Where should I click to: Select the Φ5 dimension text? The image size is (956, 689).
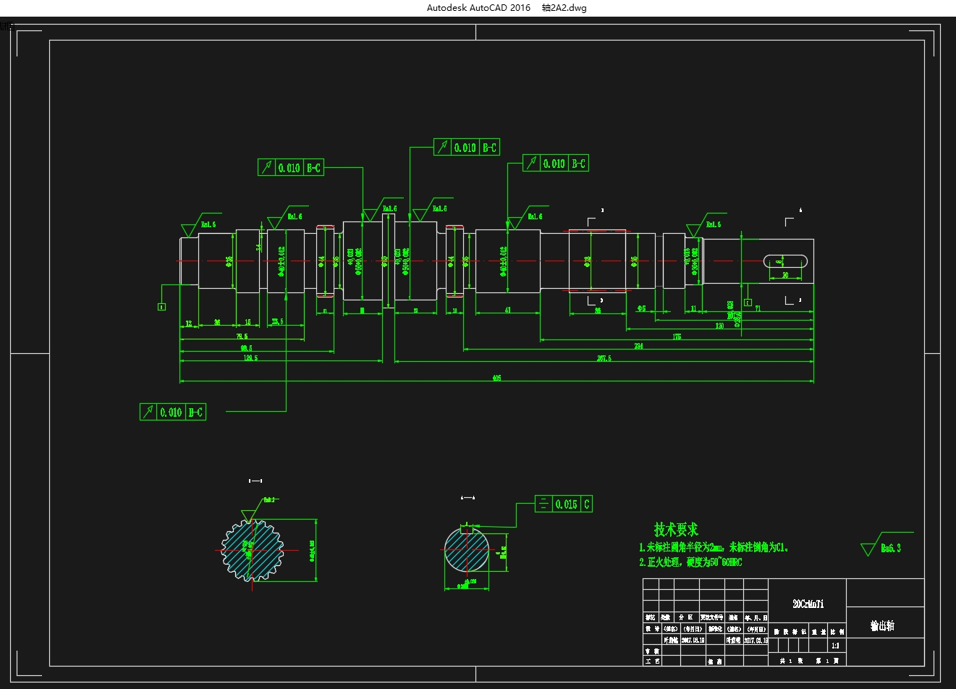[x=642, y=308]
